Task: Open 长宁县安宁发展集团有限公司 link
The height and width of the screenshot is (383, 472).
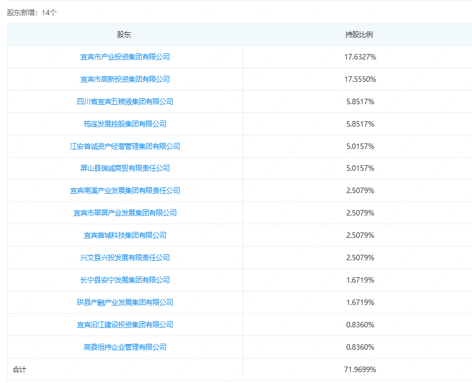Action: (125, 280)
